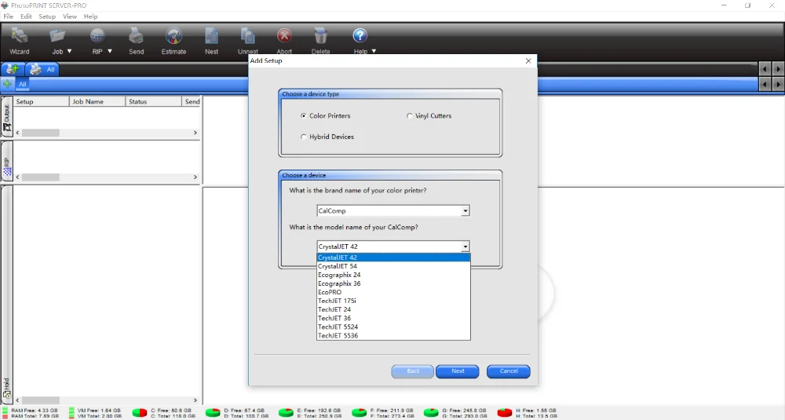Screen dimensions: 785x420
Task: Click the Job Name column header
Action: click(97, 101)
